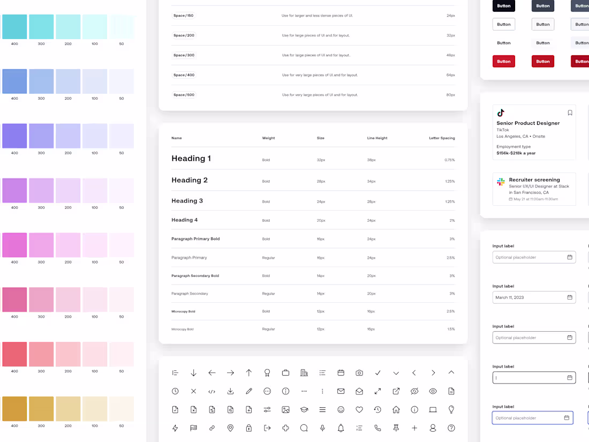Screen dimensions: 589x442
Task: Click the camera icon in the icon grid
Action: click(x=359, y=372)
